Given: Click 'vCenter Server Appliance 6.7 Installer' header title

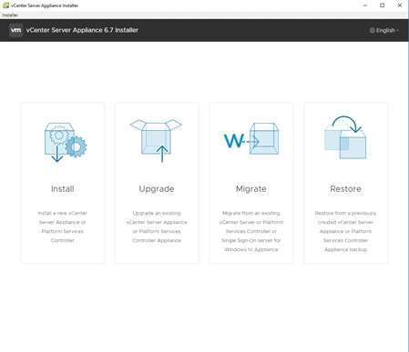Looking at the screenshot, I should point(82,30).
